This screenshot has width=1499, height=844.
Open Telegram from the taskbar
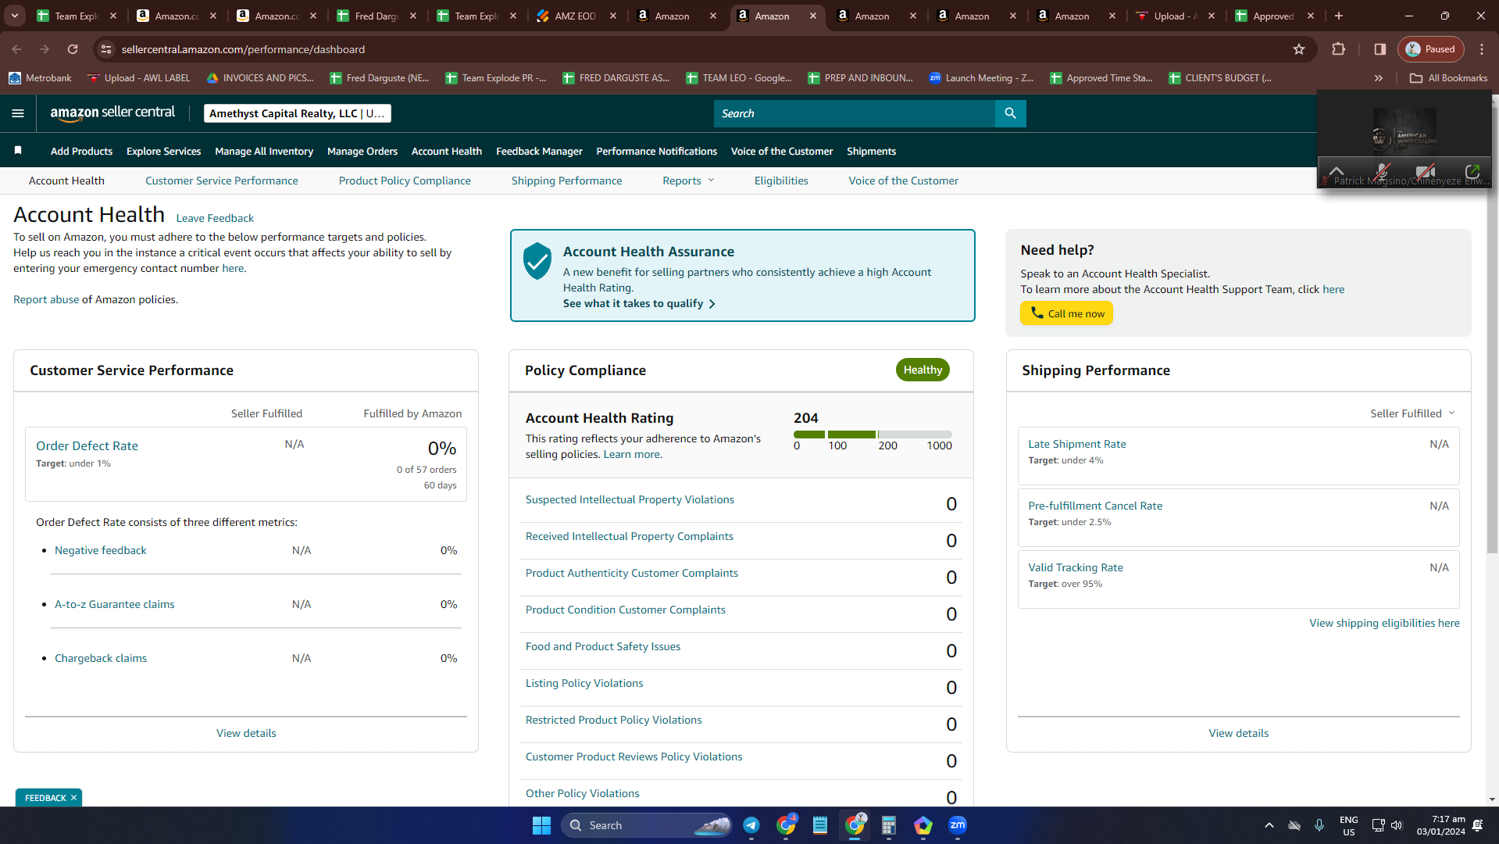click(x=751, y=825)
